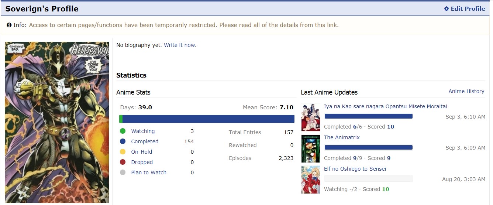Click the Iya na Kao cover thumbnail
Image resolution: width=493 pixels, height=205 pixels.
coord(310,117)
